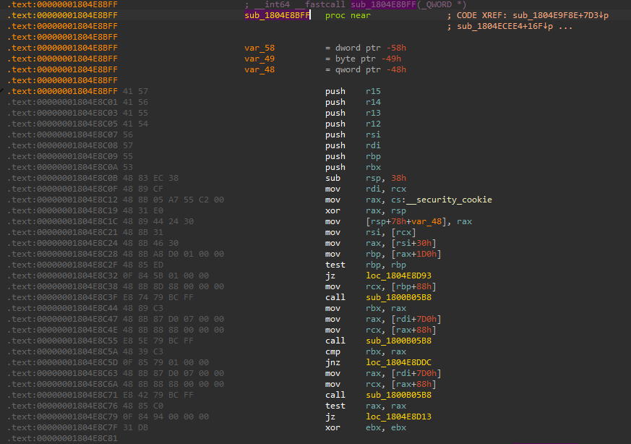Click the r15 register in push r15
Viewport: 631px width, 444px height.
pyautogui.click(x=374, y=91)
